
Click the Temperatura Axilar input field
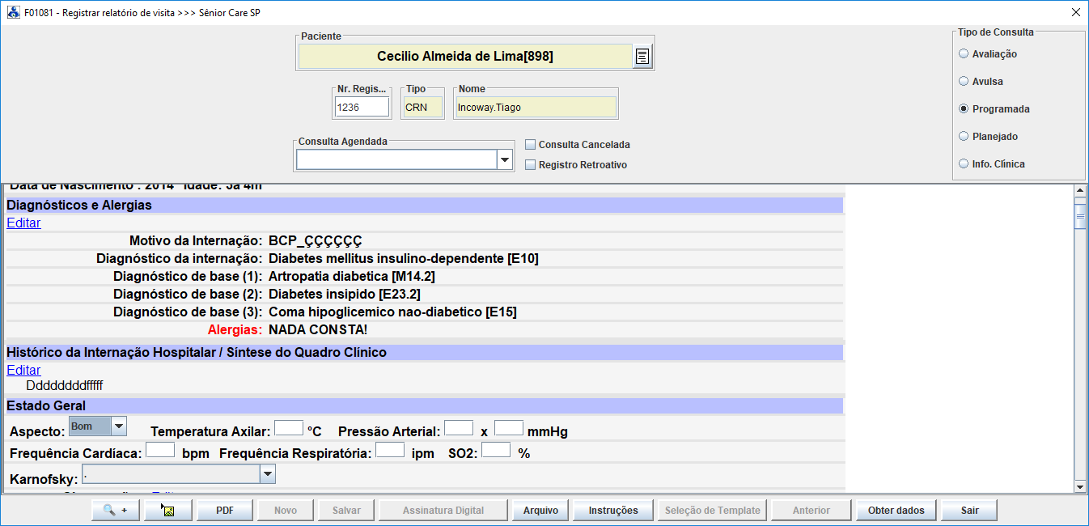pos(289,427)
